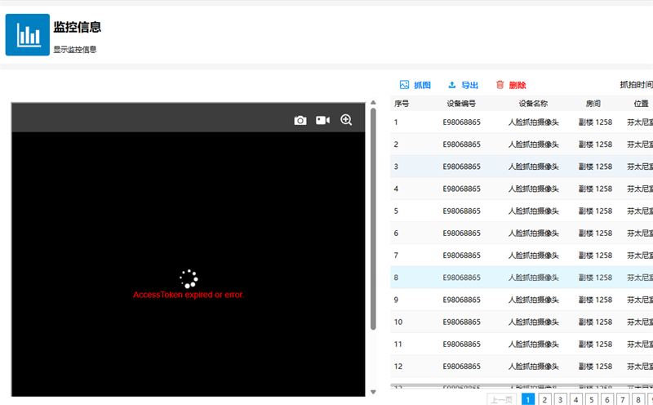653x405 pixels.
Task: Click the 抓图 capture image button
Action: coord(415,85)
